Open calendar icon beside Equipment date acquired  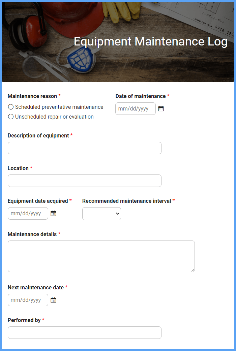[53, 214]
